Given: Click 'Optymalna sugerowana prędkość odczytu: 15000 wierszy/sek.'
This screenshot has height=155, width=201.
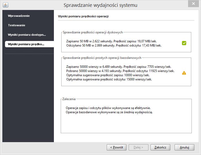Looking at the screenshot, I should [x=109, y=79].
